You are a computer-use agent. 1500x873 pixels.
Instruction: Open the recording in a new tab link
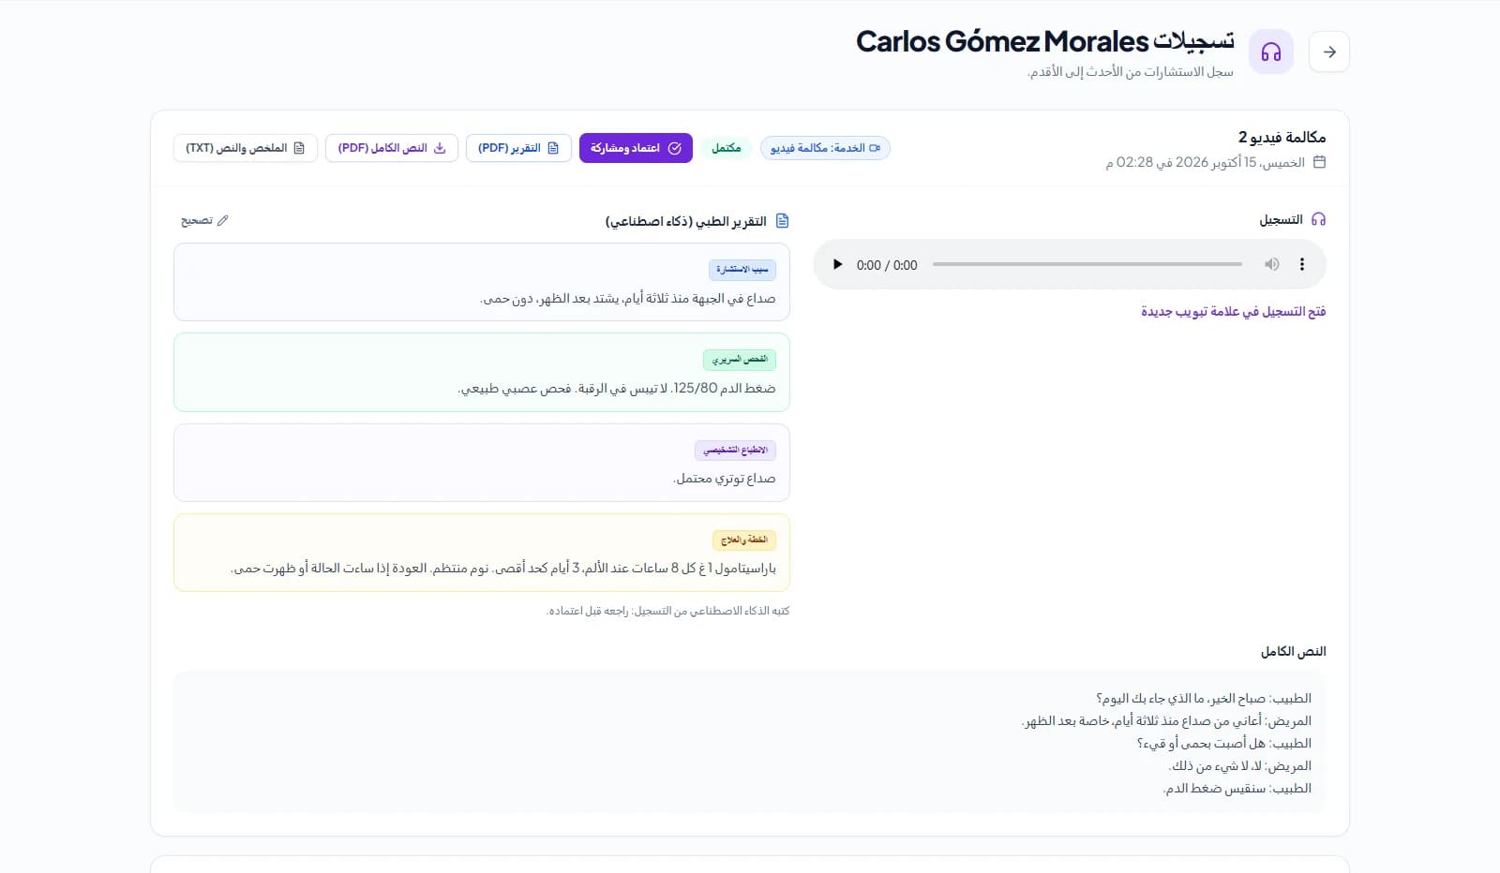point(1233,311)
